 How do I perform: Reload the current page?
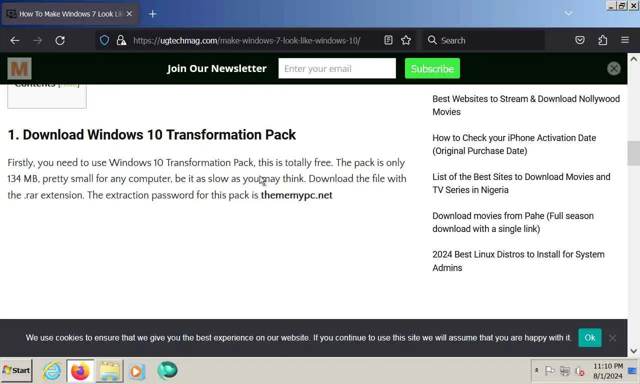[x=60, y=40]
